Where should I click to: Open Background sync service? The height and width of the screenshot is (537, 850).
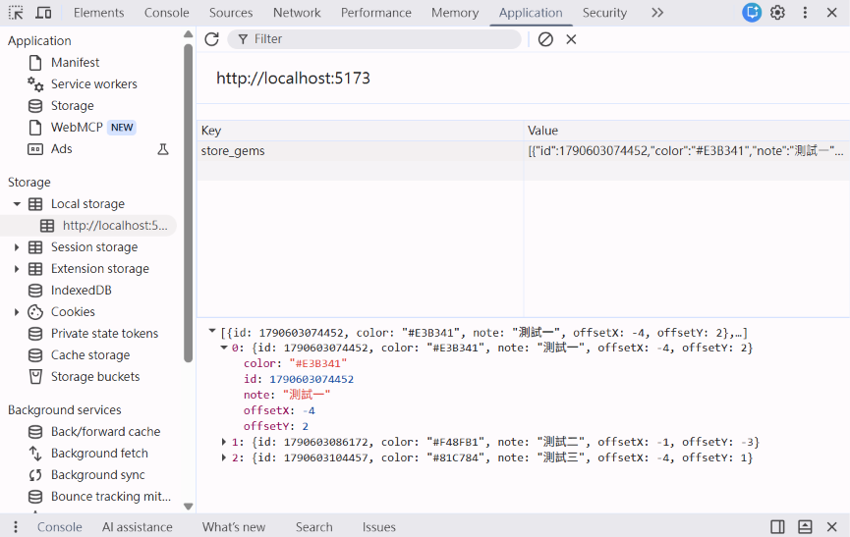[x=97, y=475]
